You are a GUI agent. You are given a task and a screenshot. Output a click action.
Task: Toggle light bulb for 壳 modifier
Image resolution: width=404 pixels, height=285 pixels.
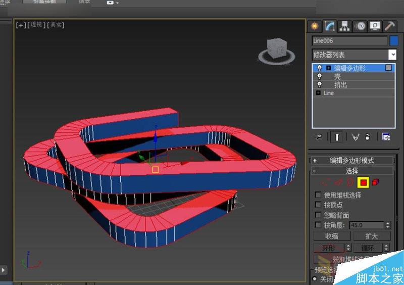319,76
